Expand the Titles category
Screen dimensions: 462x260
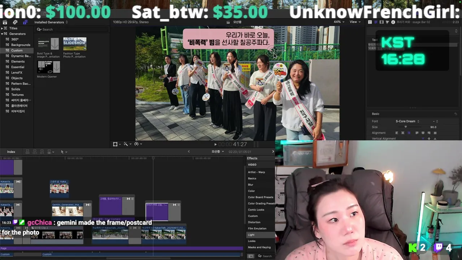[x=2, y=28]
